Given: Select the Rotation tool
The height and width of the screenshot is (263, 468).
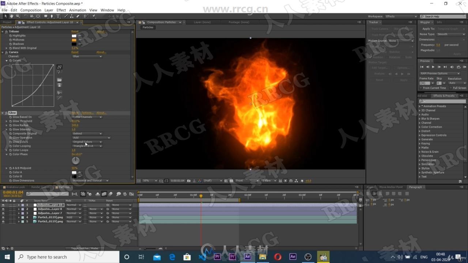Looking at the screenshot, I should tap(26, 16).
